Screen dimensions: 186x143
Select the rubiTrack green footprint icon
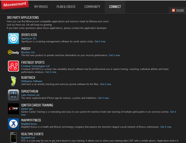coord(13,81)
